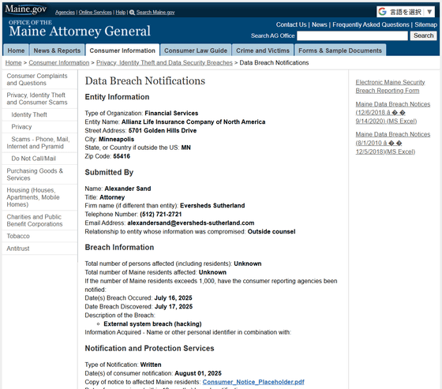Select the Consumer Information tab

pyautogui.click(x=122, y=50)
